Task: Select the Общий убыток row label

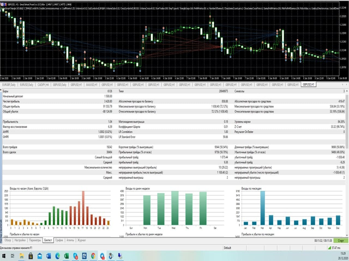Action: (10, 111)
